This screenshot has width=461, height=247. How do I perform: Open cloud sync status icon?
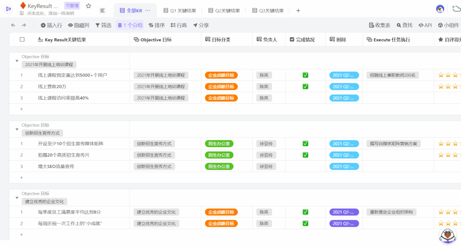click(456, 9)
